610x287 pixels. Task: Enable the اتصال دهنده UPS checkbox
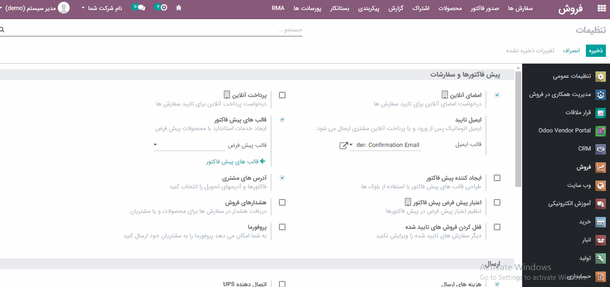pos(282,284)
